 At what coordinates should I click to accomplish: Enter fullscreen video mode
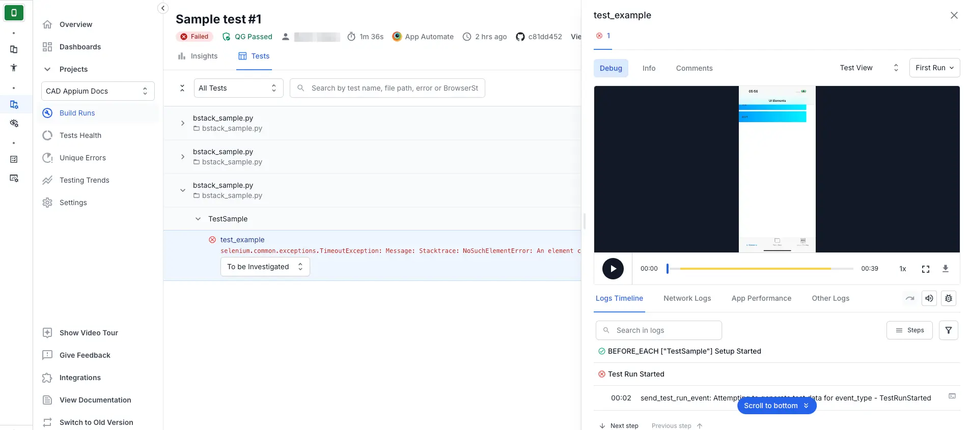[925, 269]
